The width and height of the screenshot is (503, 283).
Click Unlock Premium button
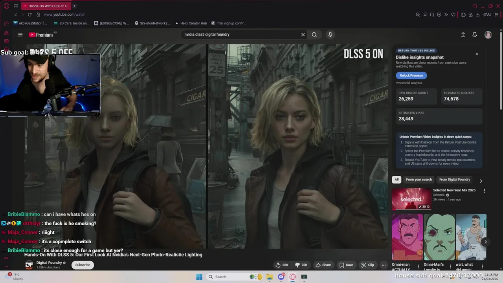(x=411, y=75)
